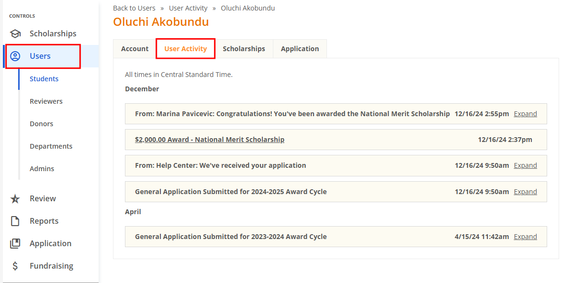The height and width of the screenshot is (283, 562).
Task: Open Reports via its document icon
Action: coord(14,221)
